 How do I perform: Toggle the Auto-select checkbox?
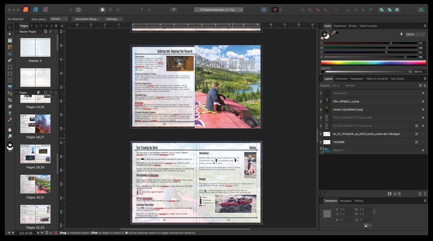coord(29,19)
